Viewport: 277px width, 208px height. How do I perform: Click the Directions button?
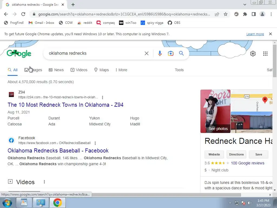pos(236,154)
